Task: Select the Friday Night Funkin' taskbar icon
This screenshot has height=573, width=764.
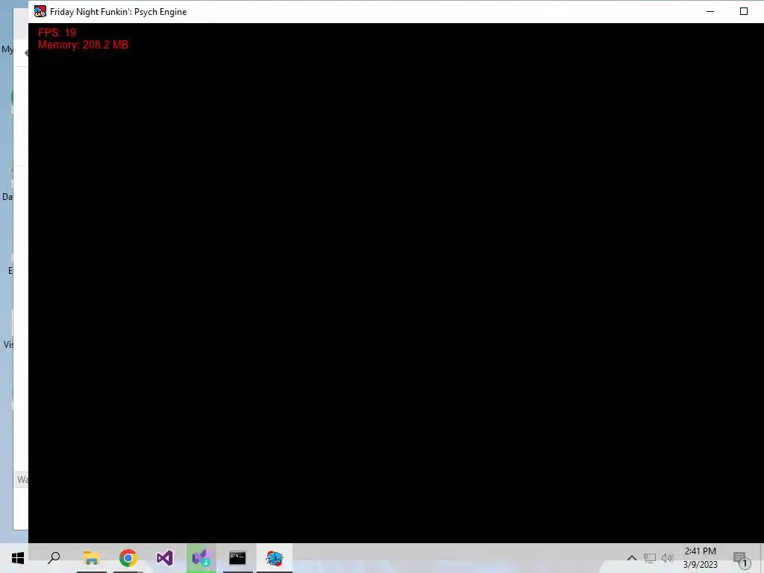Action: pos(275,558)
